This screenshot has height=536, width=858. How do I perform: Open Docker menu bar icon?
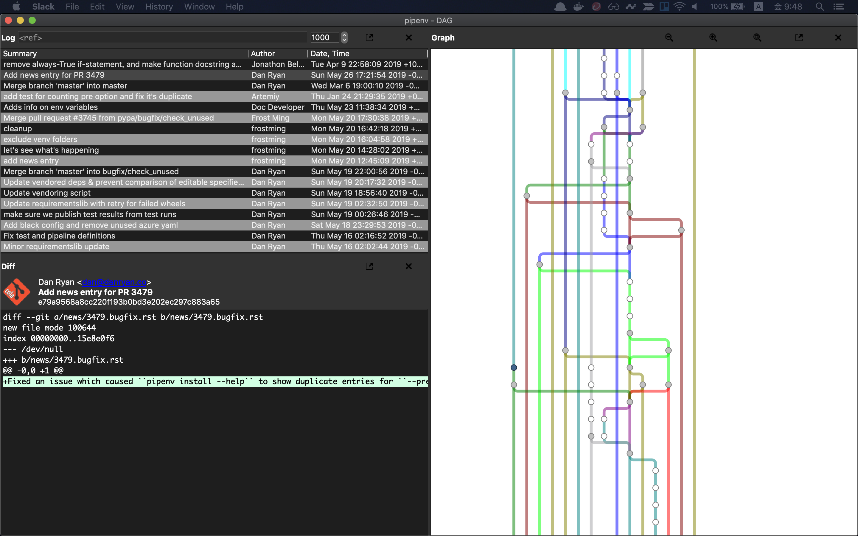579,7
